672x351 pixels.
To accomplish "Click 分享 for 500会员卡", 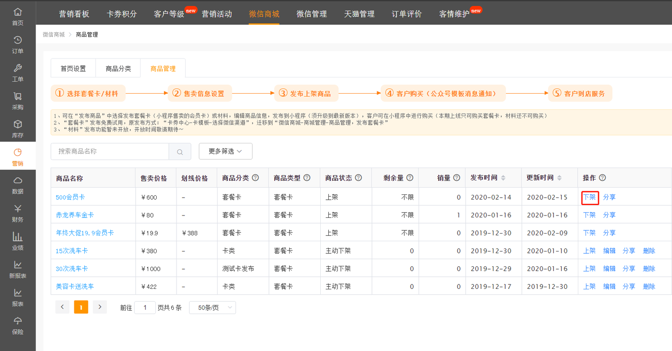I will 609,197.
